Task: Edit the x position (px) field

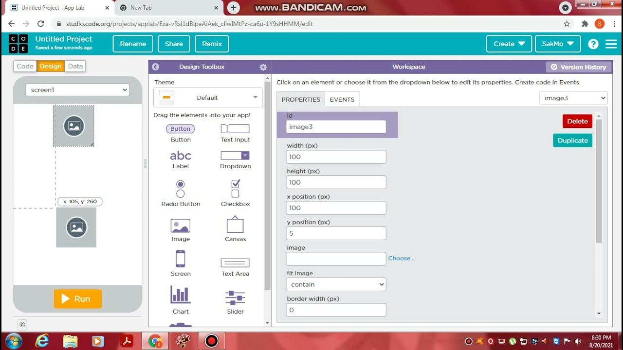Action: [x=336, y=208]
